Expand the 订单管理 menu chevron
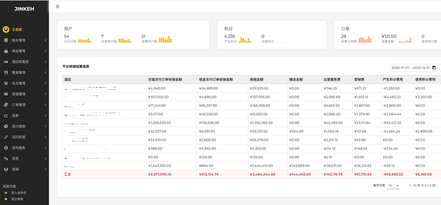 (x=45, y=105)
